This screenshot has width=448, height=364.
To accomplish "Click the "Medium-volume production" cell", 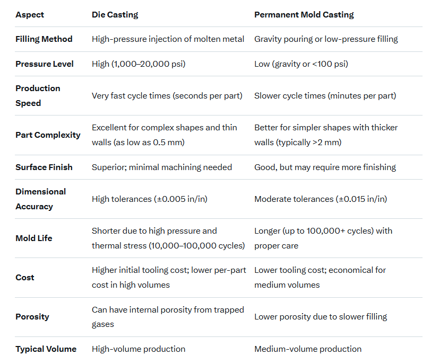I will pos(308,349).
